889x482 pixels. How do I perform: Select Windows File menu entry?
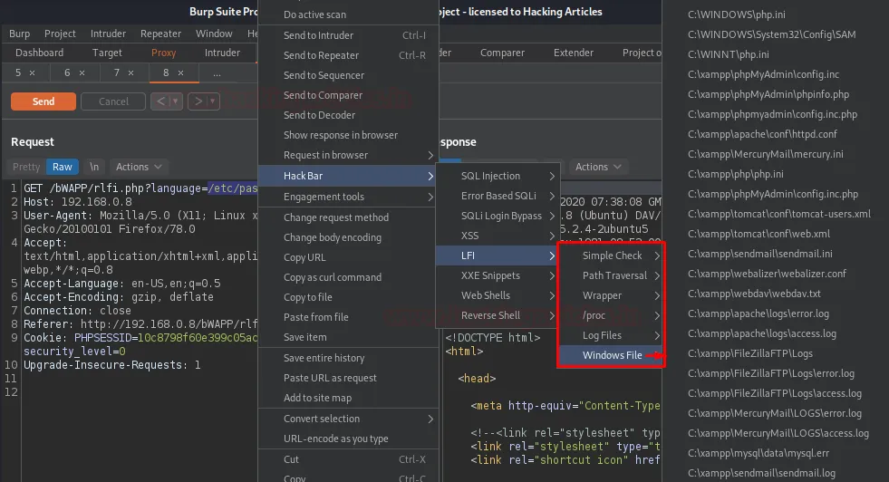click(611, 355)
